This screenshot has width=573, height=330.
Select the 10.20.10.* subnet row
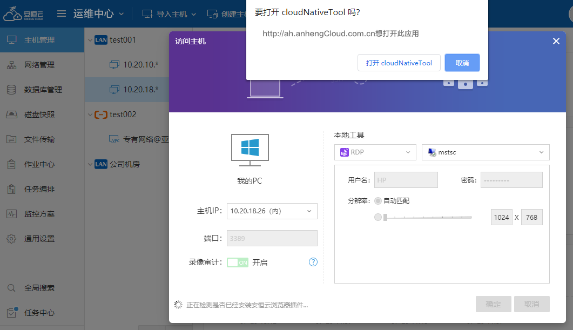click(127, 65)
